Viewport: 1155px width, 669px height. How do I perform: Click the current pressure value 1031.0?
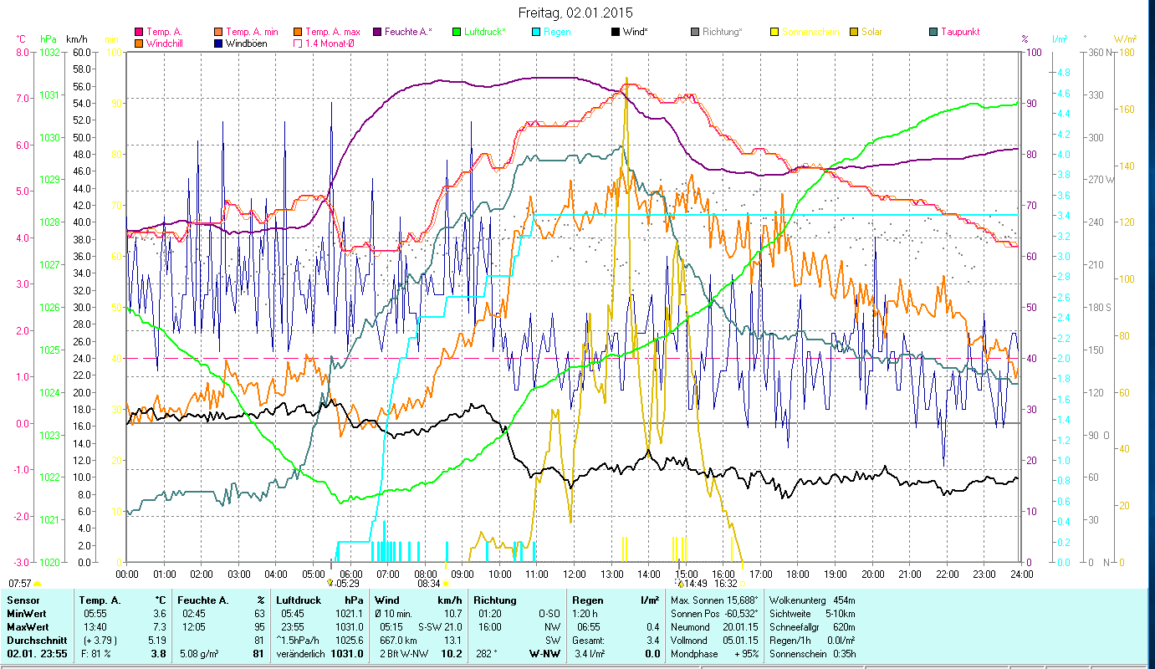[348, 655]
